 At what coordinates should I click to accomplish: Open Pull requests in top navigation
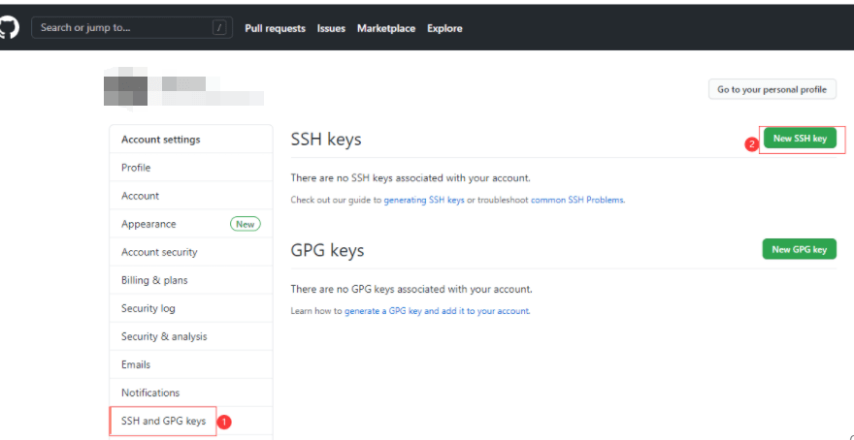click(x=275, y=28)
